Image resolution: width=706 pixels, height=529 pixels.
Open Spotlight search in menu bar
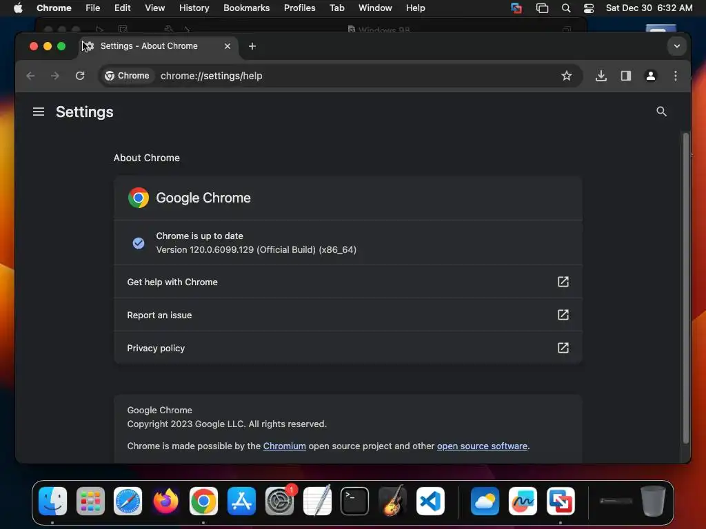(x=566, y=8)
